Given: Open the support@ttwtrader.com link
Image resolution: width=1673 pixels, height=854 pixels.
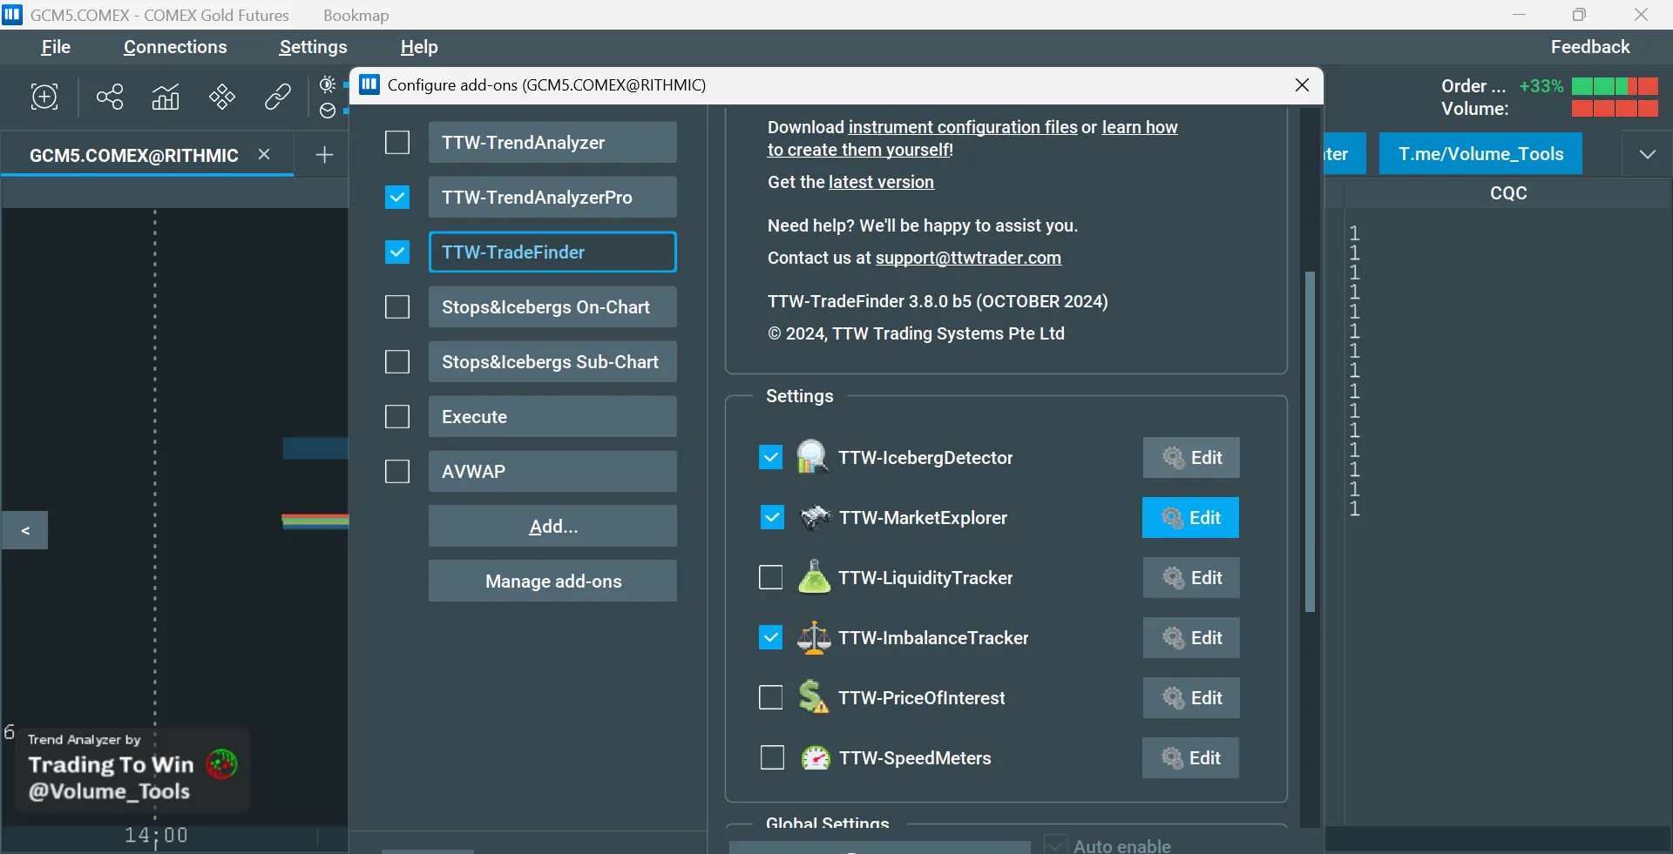Looking at the screenshot, I should point(968,258).
